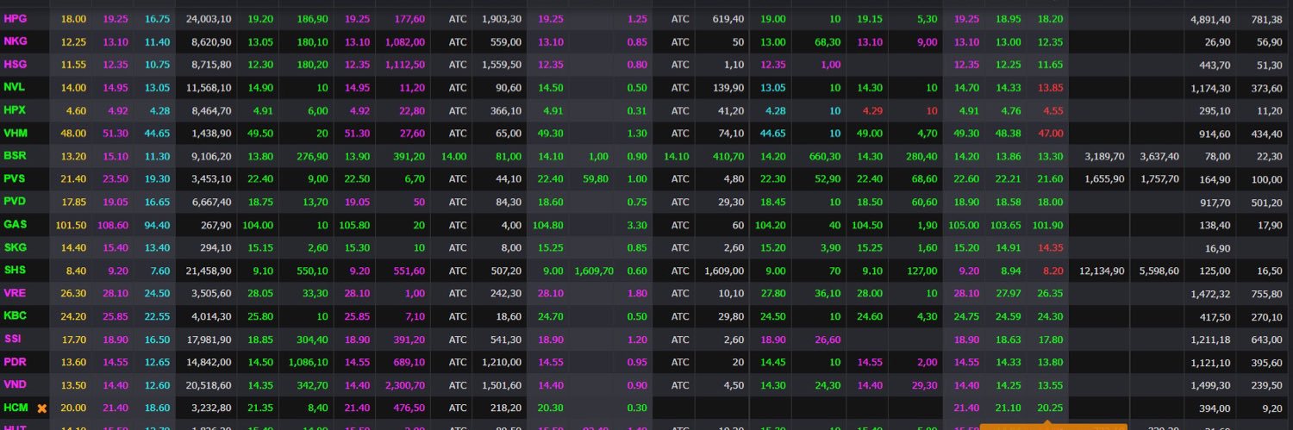
Task: Select GAS floor price 94.40
Action: pyautogui.click(x=157, y=224)
